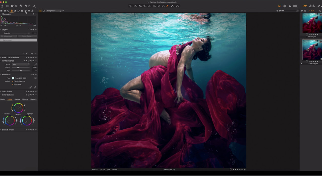Click the Tint slider

click(21, 70)
